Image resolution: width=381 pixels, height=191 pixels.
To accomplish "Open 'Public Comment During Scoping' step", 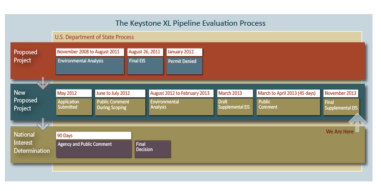I will (120, 107).
